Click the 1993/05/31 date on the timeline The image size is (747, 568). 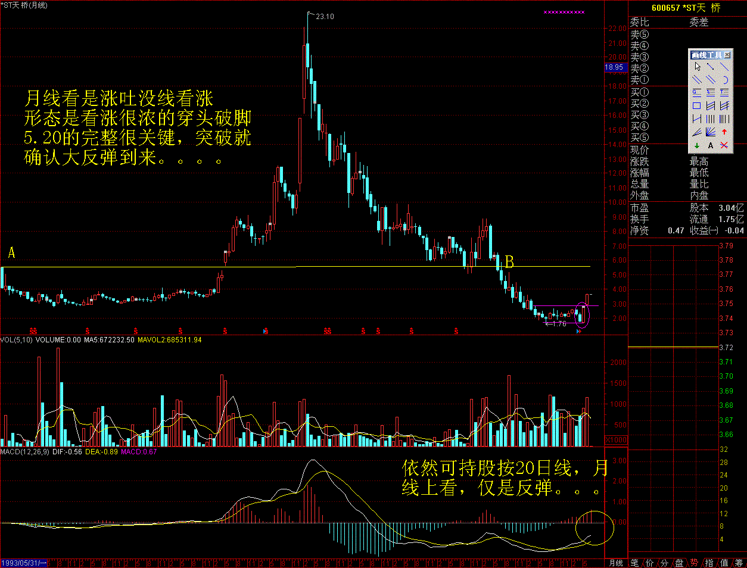pos(23,563)
